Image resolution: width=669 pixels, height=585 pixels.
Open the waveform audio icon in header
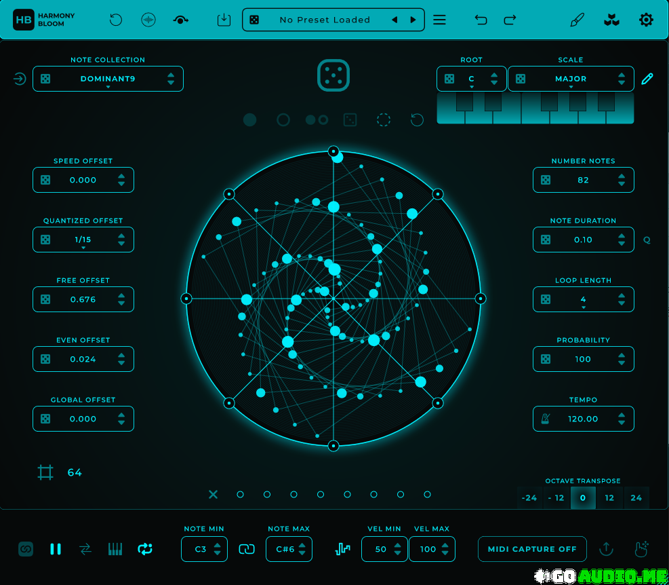148,20
